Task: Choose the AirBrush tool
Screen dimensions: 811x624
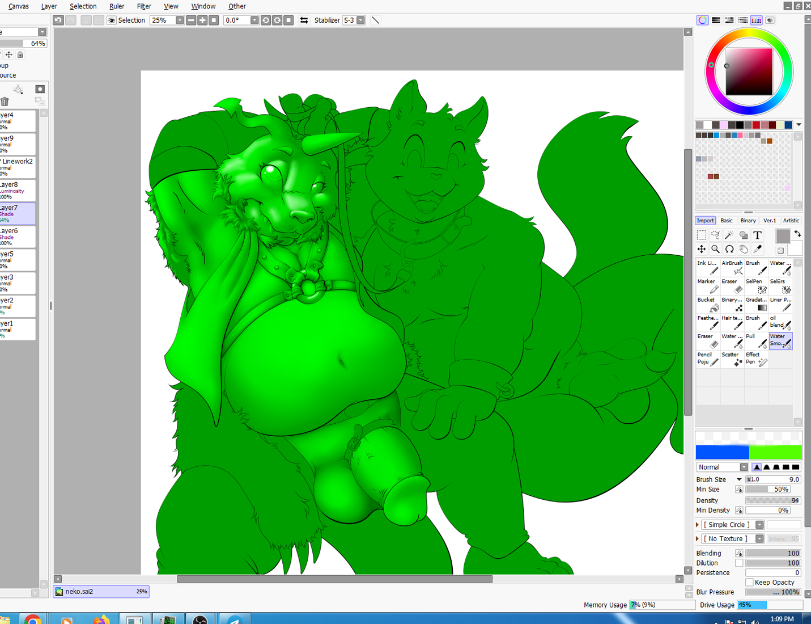Action: coord(732,267)
